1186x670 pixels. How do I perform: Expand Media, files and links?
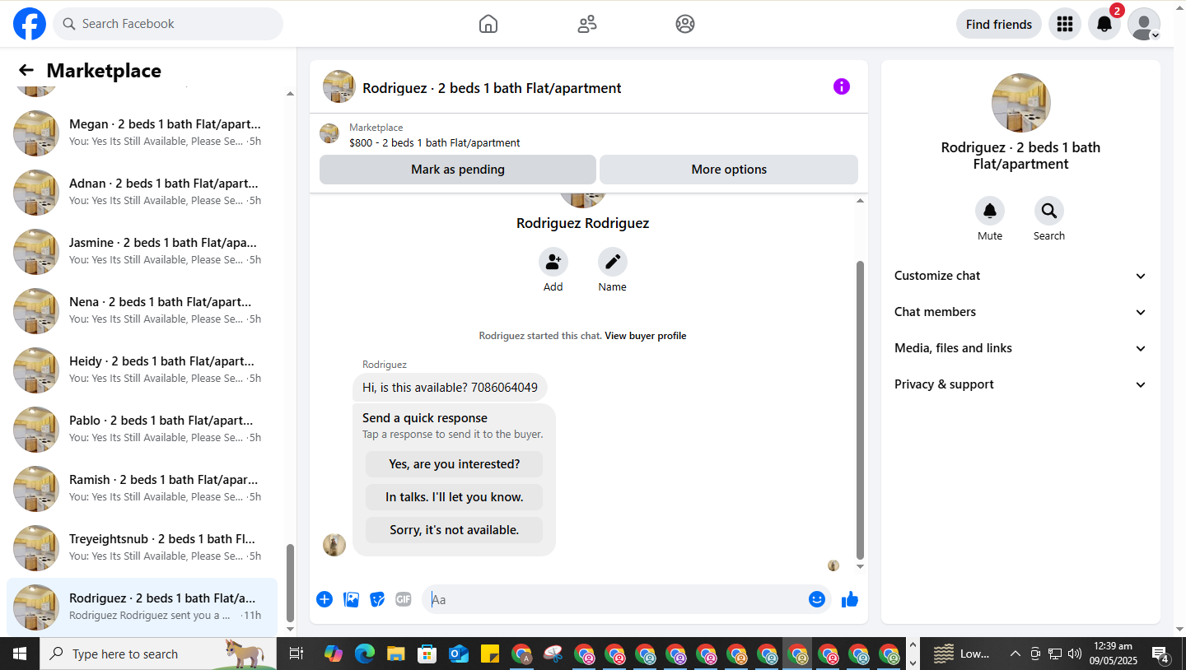1020,348
